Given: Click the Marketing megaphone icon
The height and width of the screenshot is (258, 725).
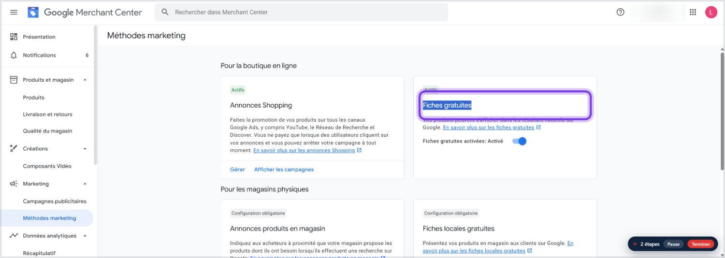Looking at the screenshot, I should click(14, 184).
